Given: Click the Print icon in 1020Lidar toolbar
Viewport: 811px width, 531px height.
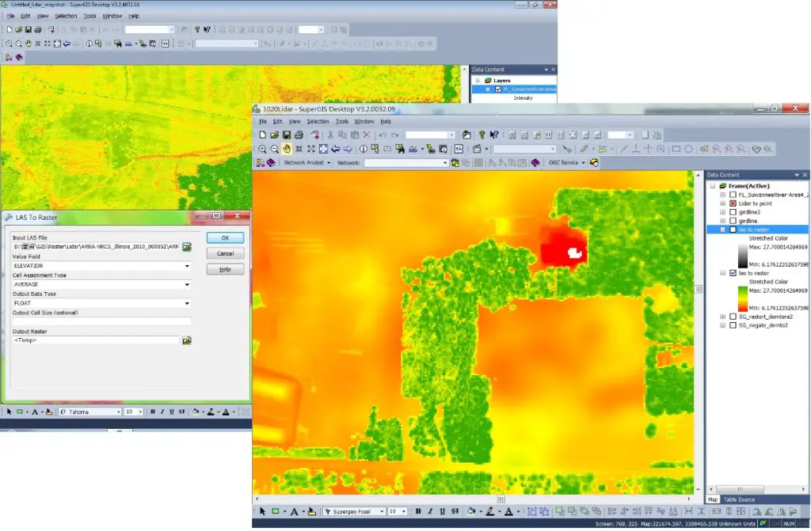Looking at the screenshot, I should tap(299, 135).
